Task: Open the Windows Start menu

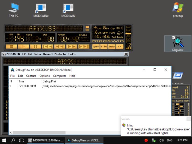Action: 4,140
